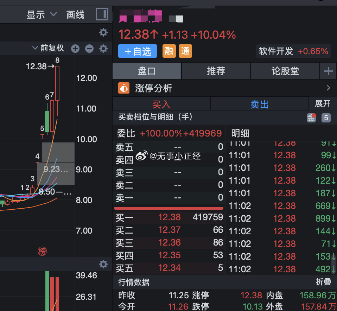Click the 金 badge icon
Screen dimensions: 337x311
[x=311, y=118]
